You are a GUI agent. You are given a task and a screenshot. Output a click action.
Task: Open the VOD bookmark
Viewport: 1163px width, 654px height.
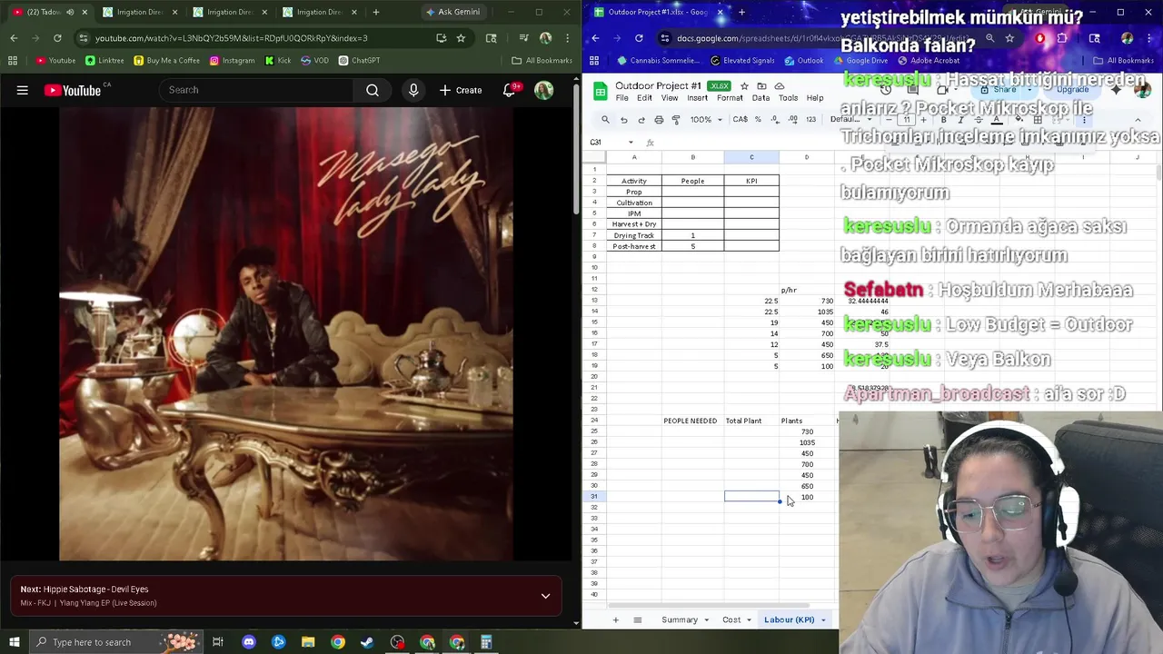(x=314, y=60)
